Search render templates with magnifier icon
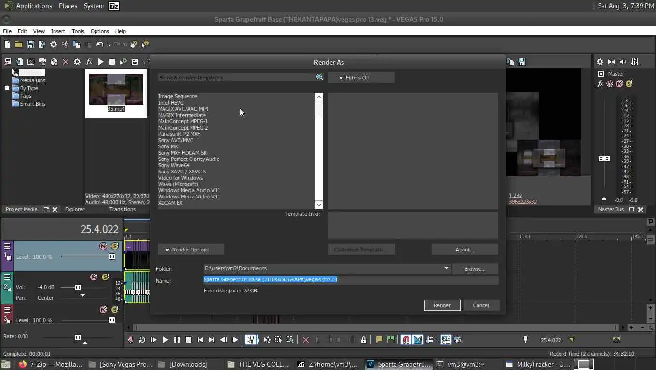656x370 pixels. coord(319,77)
